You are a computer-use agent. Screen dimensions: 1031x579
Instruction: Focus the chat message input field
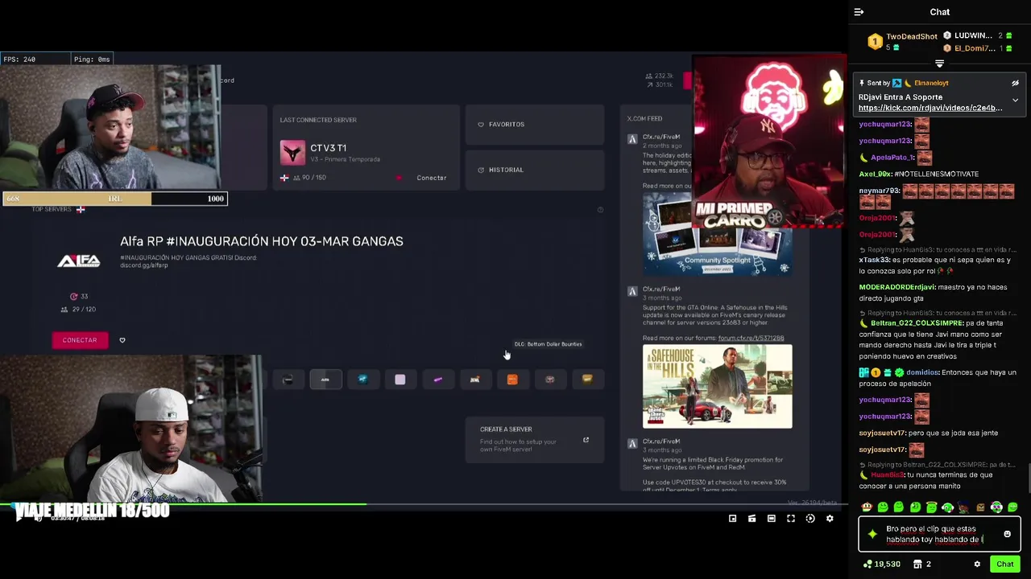point(938,534)
